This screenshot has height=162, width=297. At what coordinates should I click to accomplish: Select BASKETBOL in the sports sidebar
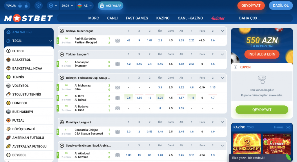click(29, 60)
